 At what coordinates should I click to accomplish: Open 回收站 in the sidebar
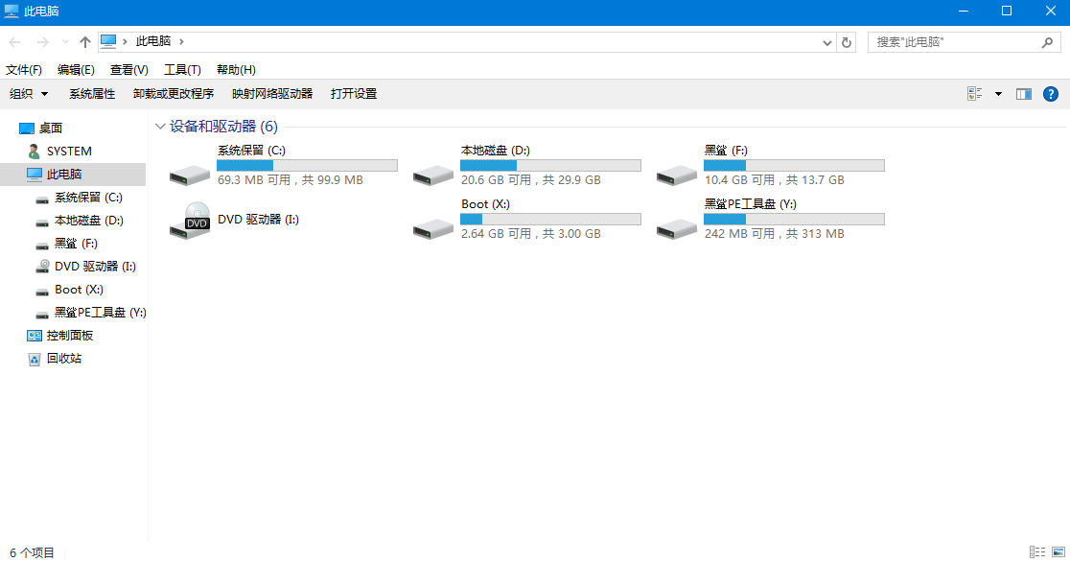click(x=63, y=359)
